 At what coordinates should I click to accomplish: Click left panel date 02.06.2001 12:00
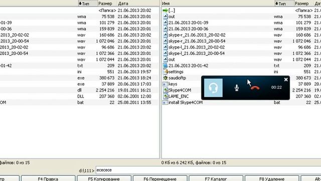tap(134, 97)
